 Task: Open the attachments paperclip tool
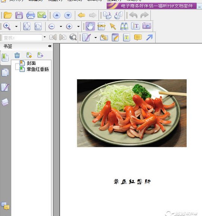(x=104, y=37)
